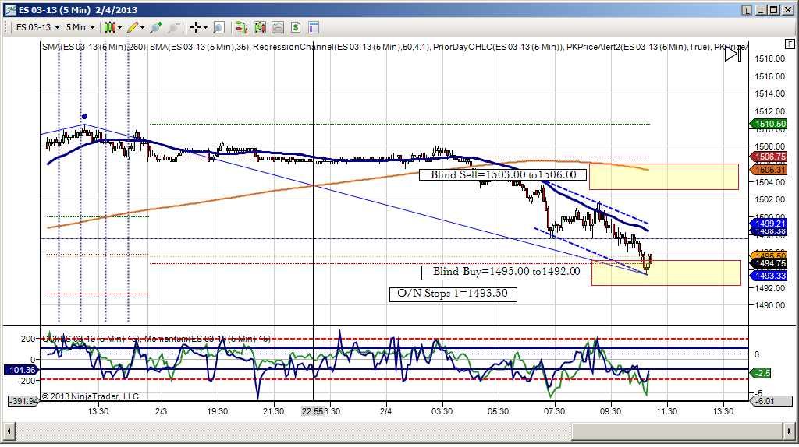Toggle the F fixed-scale button on price axis

coord(790,44)
